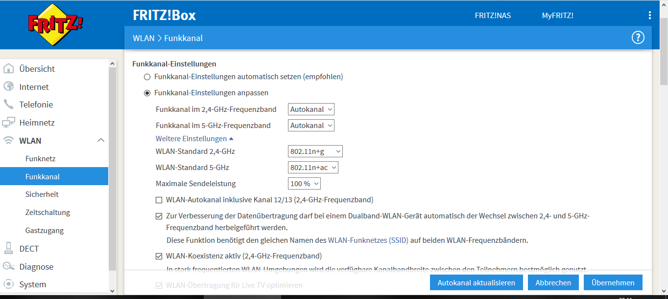Click the System icon

pos(8,284)
